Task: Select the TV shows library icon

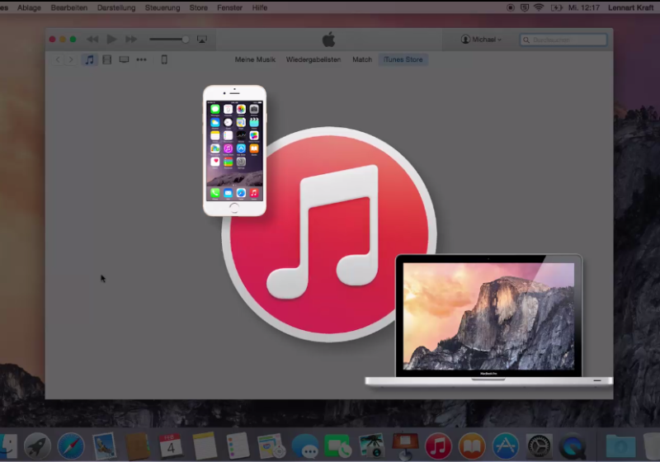Action: pyautogui.click(x=124, y=59)
